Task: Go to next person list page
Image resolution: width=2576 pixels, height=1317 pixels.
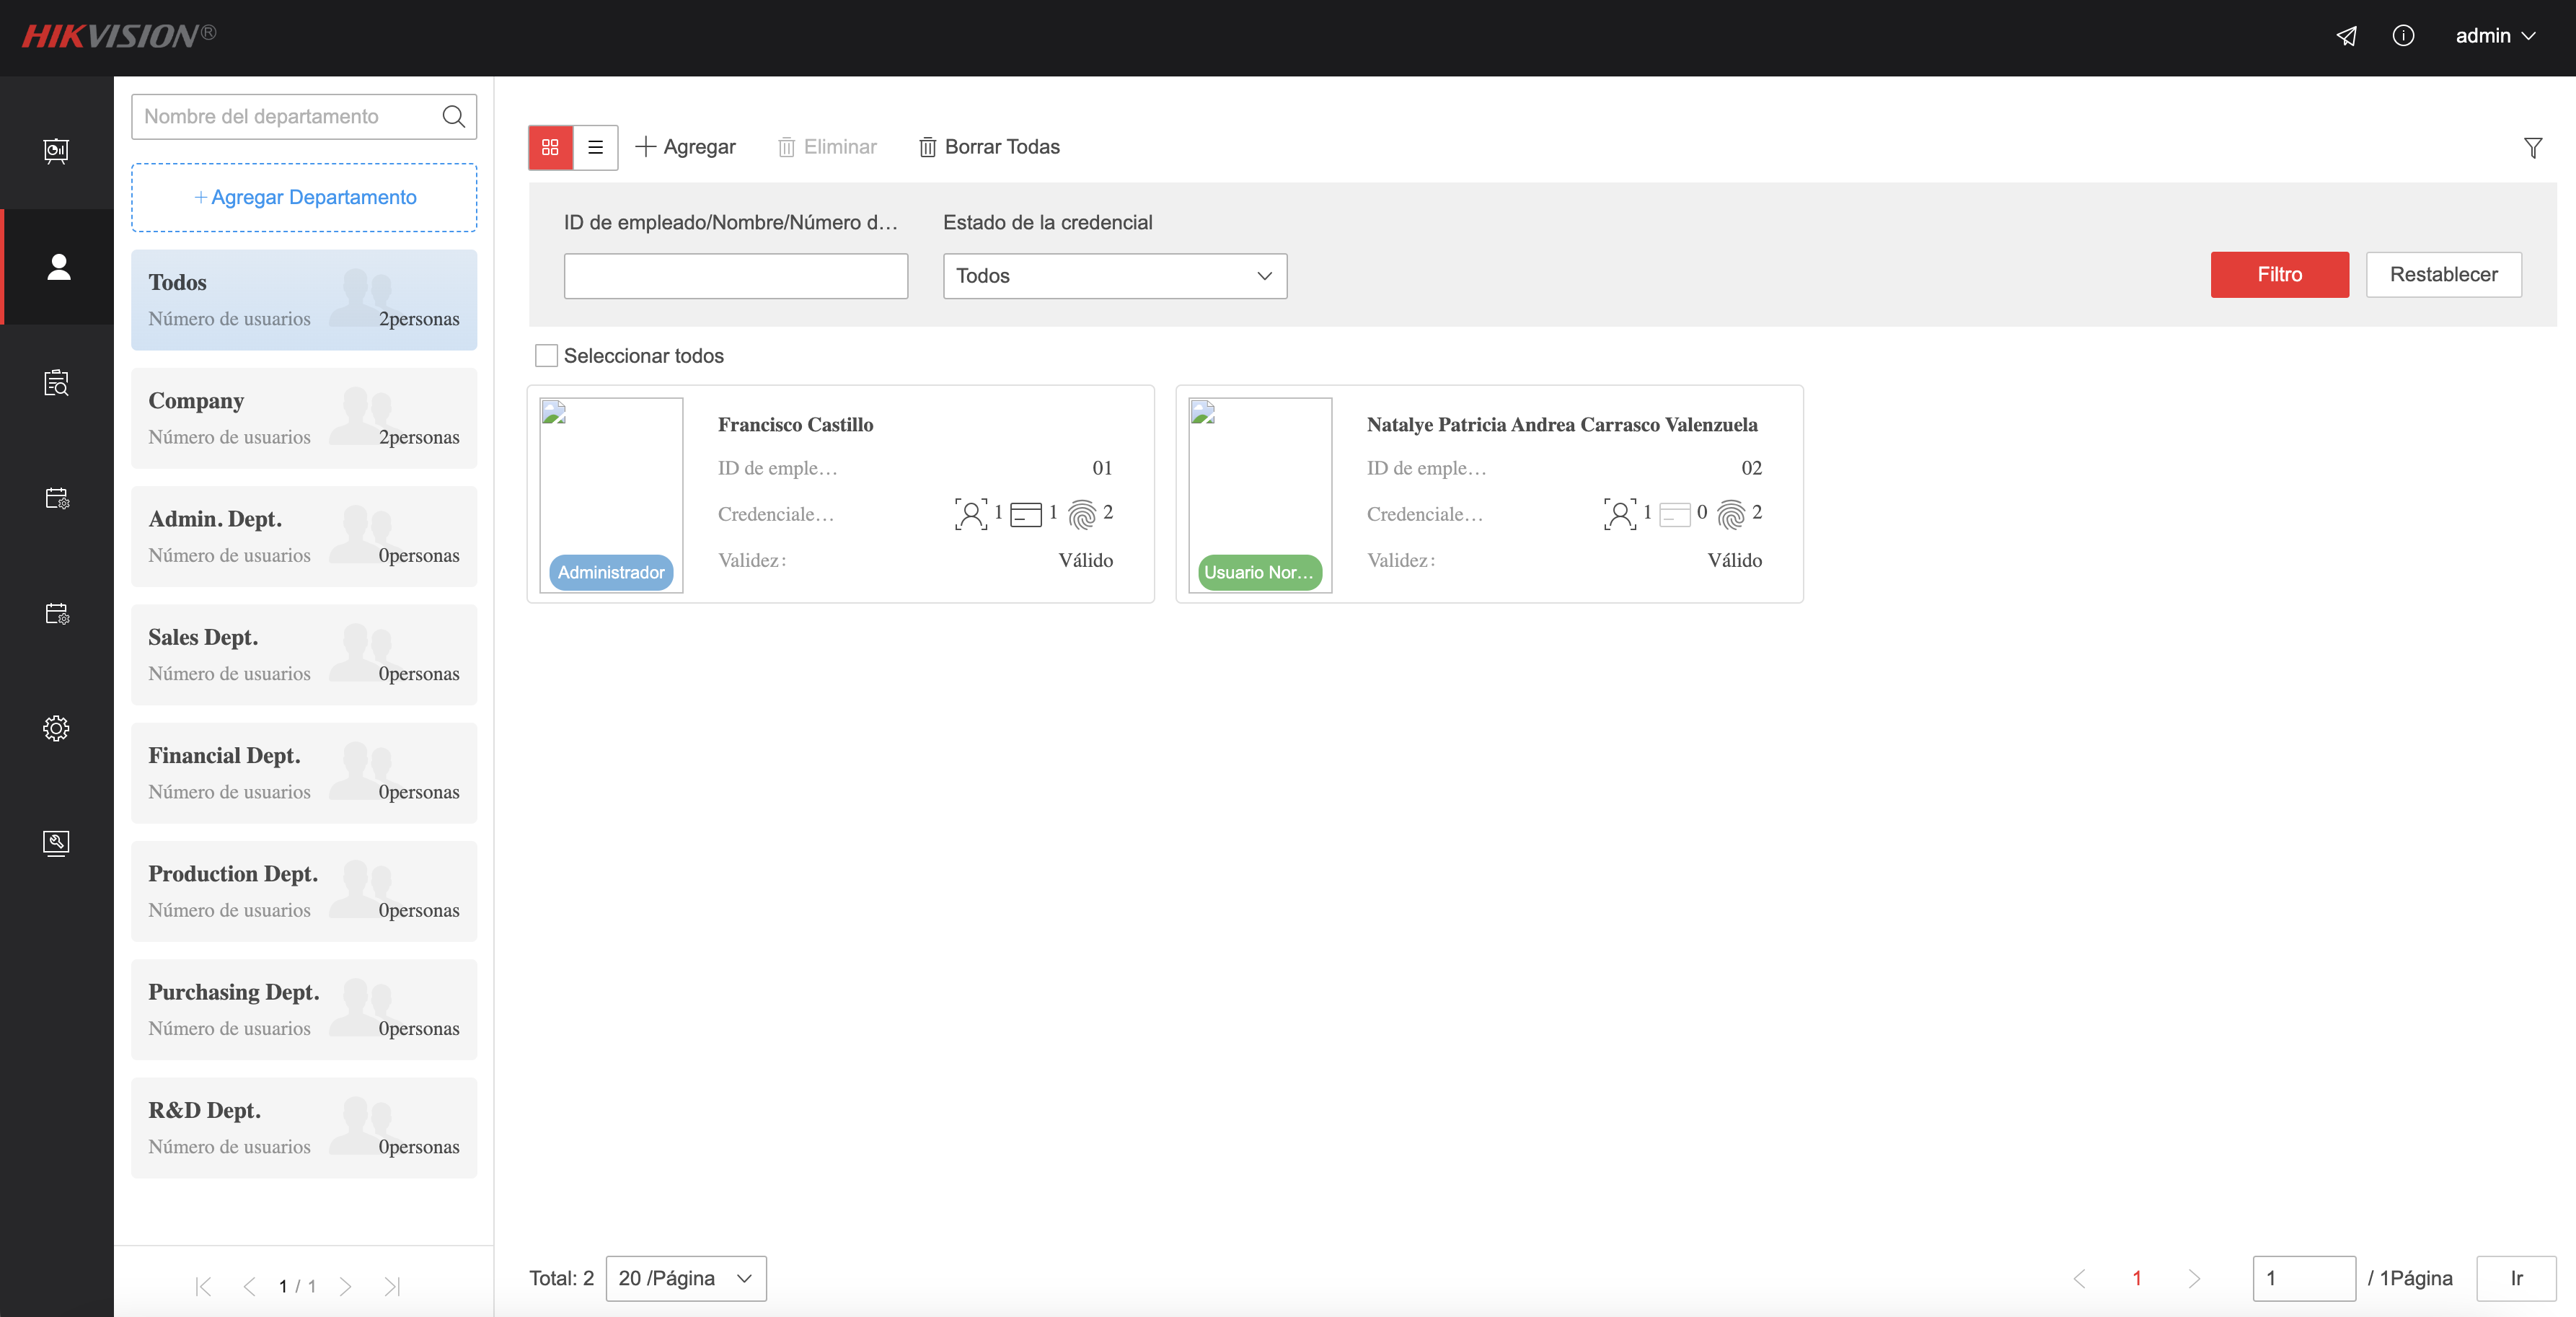Action: [2194, 1278]
